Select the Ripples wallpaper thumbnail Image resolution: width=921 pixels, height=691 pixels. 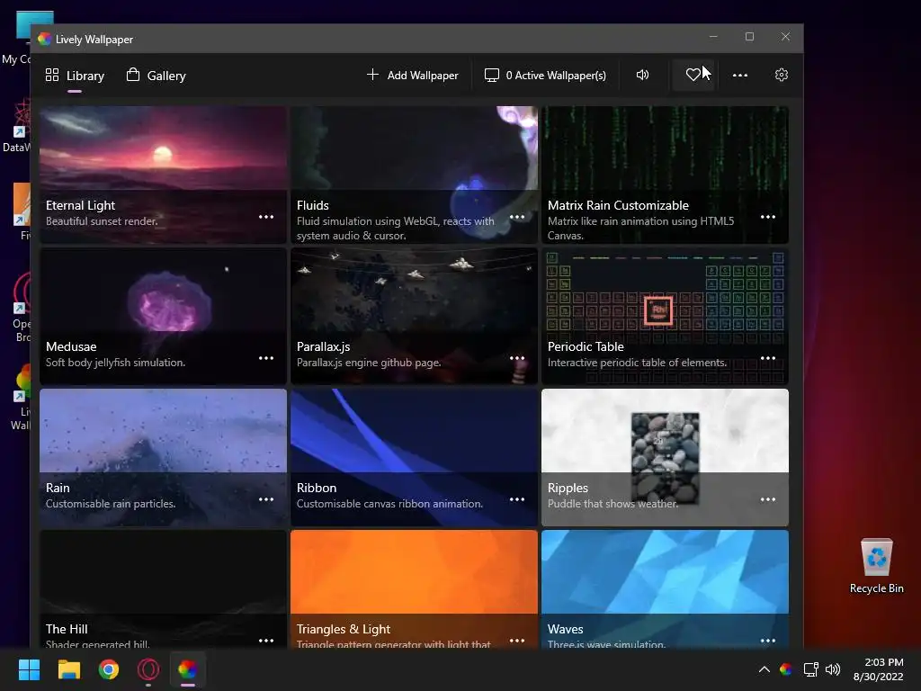(x=665, y=457)
